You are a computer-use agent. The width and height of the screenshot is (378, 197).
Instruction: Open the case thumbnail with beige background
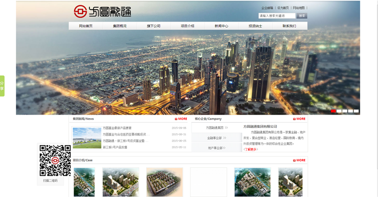click(x=164, y=182)
